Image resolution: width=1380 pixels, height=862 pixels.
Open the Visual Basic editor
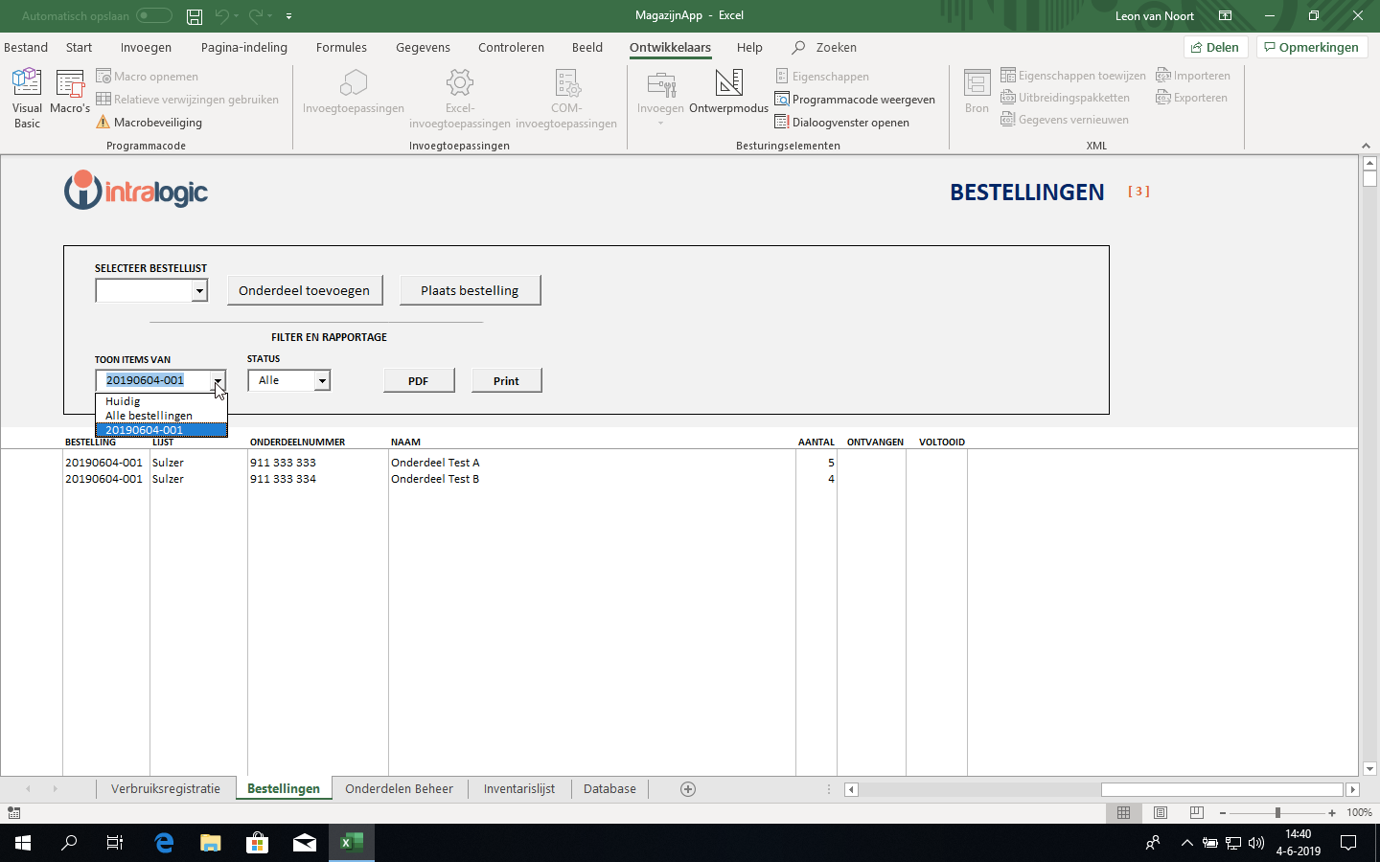(27, 98)
